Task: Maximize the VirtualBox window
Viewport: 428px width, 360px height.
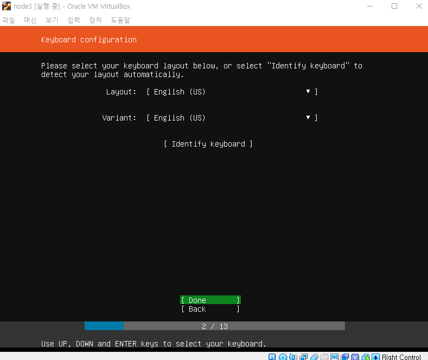Action: (394, 6)
